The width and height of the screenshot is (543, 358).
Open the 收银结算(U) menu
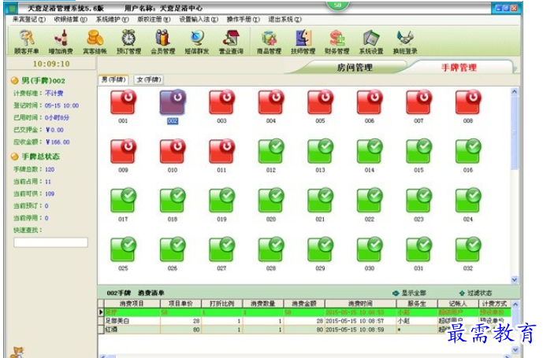[x=71, y=20]
